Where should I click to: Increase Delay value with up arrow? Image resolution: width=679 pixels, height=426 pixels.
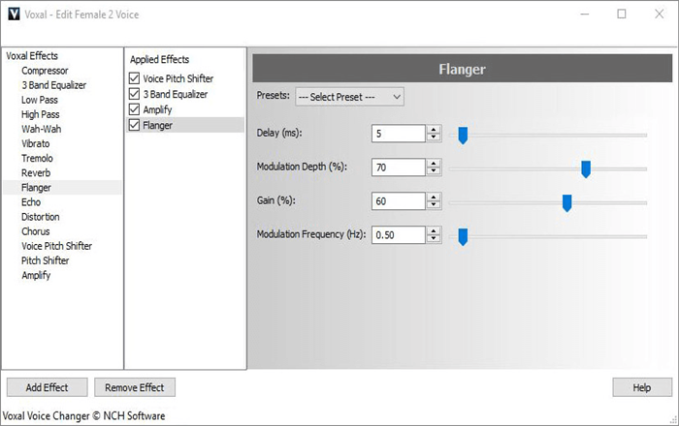[434, 129]
